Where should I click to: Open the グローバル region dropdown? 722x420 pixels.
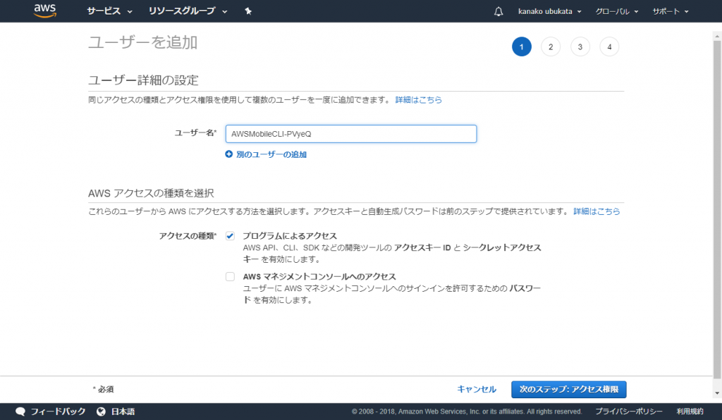click(x=616, y=11)
